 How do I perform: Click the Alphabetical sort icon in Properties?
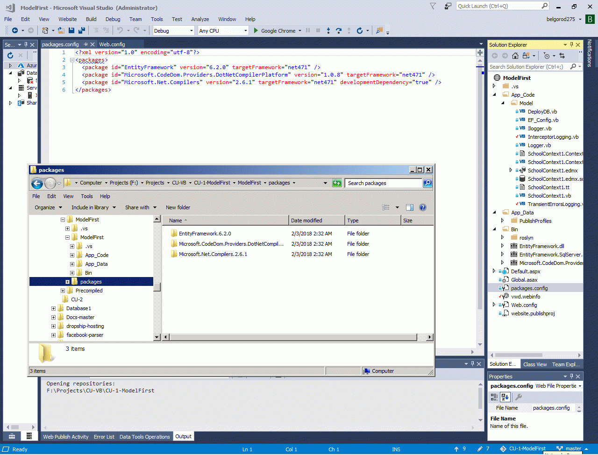coord(505,397)
